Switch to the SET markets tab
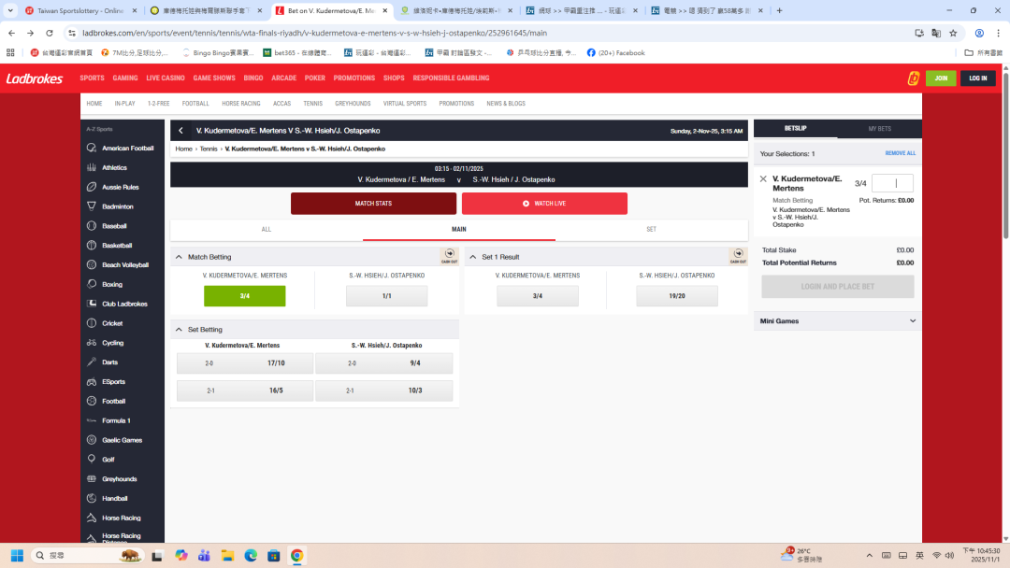 point(651,229)
